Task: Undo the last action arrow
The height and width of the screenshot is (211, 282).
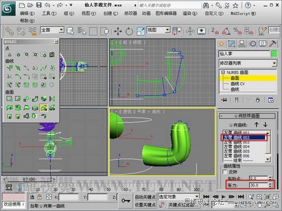Action: point(47,5)
